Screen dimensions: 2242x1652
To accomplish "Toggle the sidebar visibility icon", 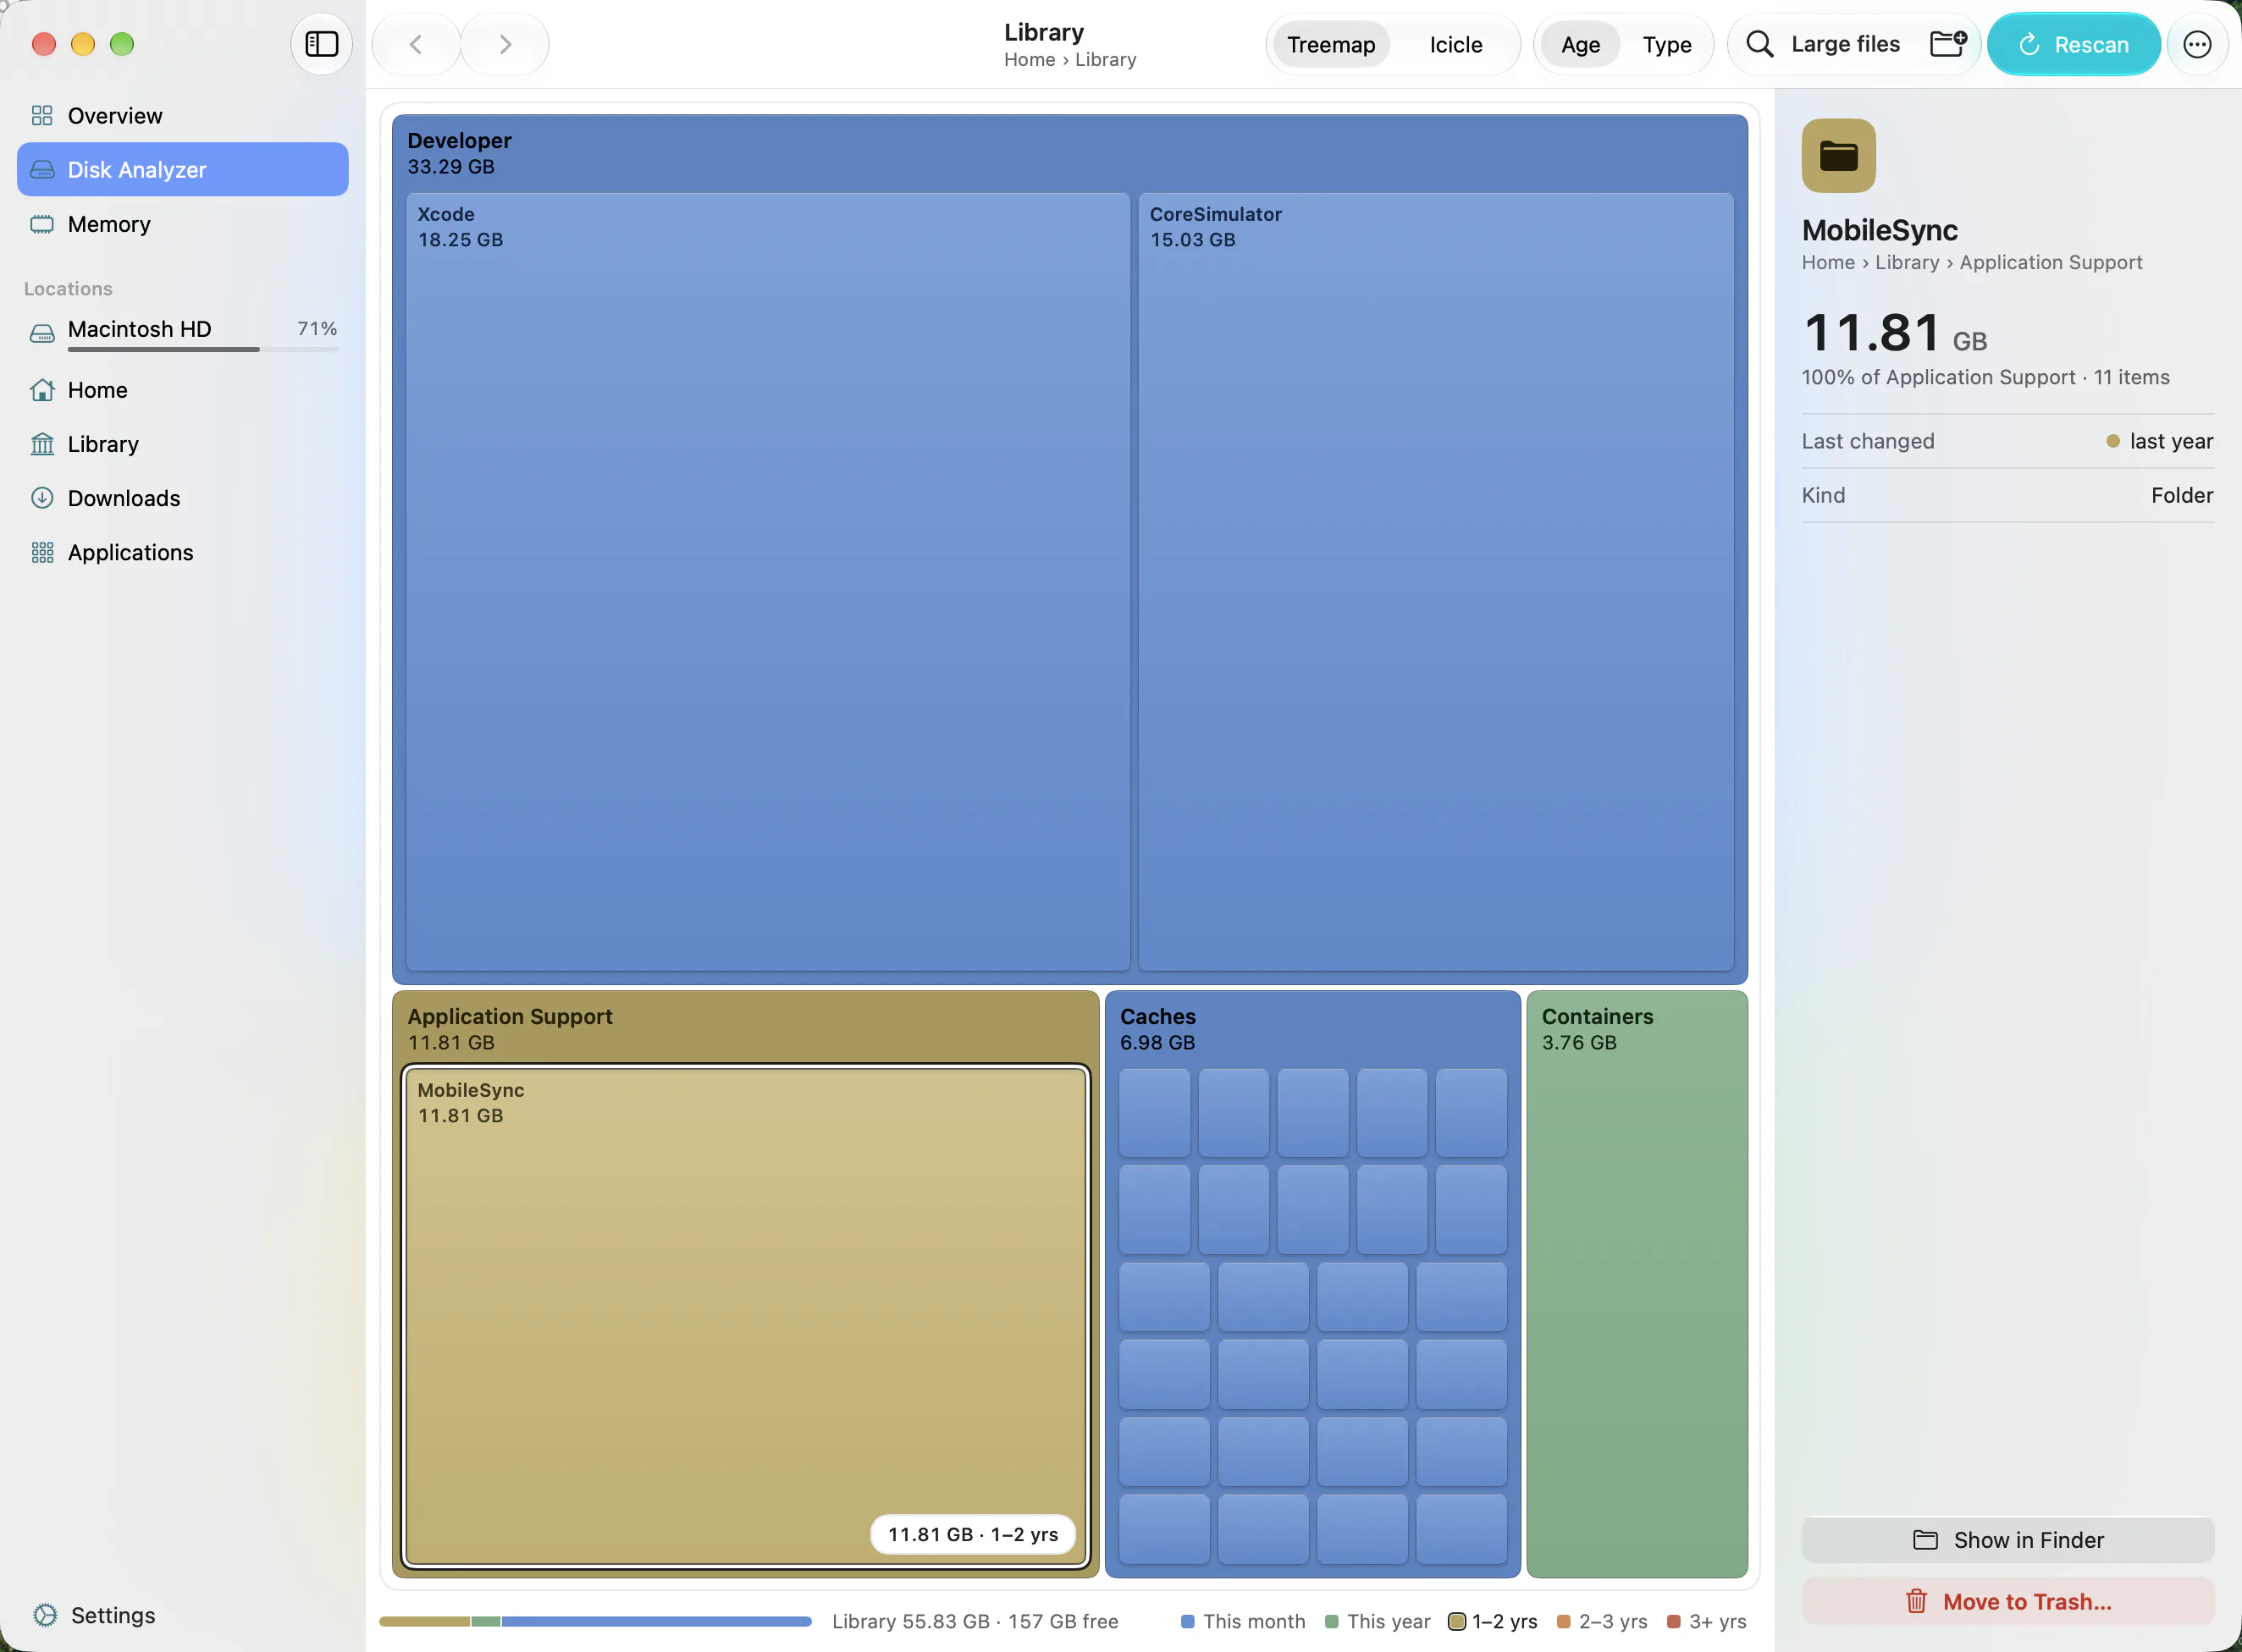I will [321, 44].
